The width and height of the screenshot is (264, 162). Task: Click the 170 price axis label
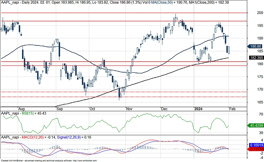(260, 89)
